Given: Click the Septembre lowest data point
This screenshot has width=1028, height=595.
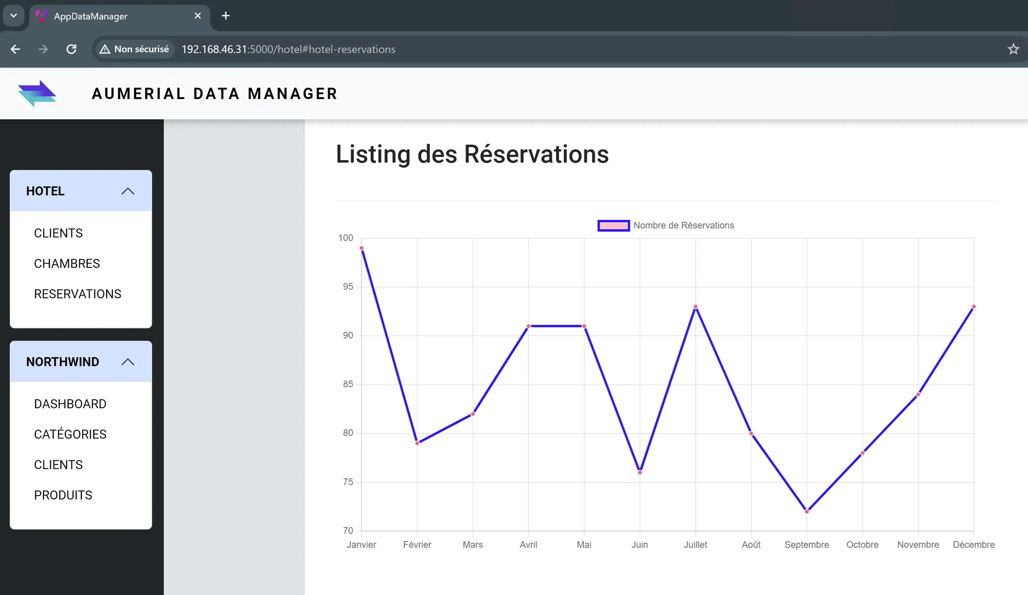Looking at the screenshot, I should [806, 512].
